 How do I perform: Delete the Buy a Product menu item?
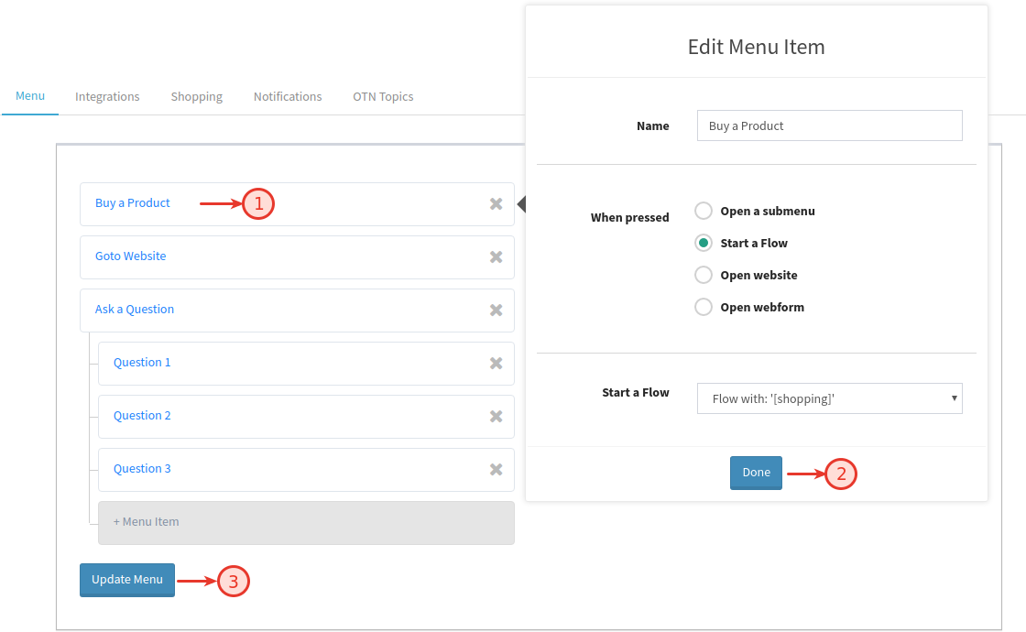click(496, 203)
